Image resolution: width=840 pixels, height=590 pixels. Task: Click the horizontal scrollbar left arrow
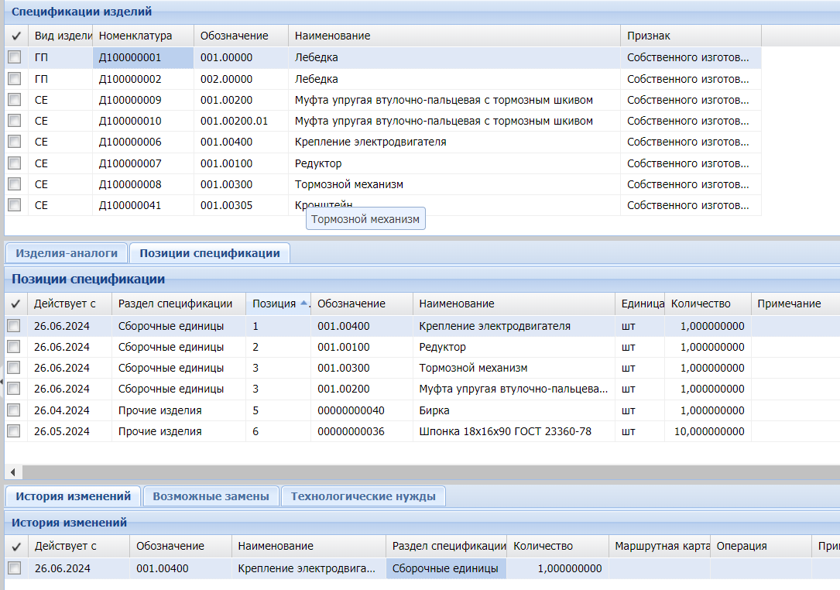pyautogui.click(x=12, y=472)
